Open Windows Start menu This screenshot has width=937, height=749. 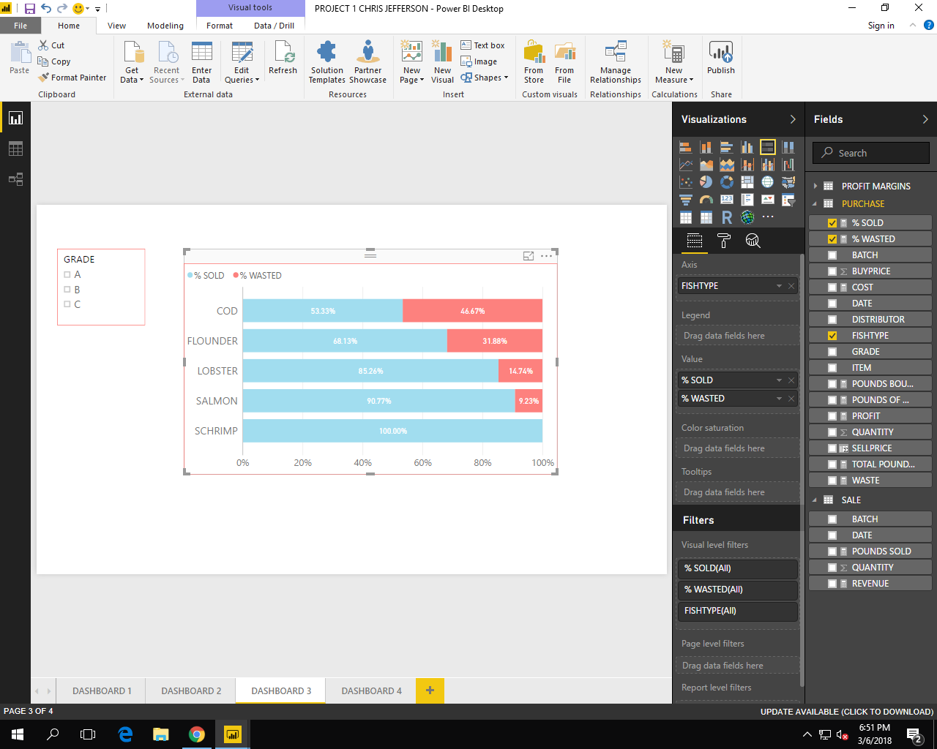pos(18,734)
